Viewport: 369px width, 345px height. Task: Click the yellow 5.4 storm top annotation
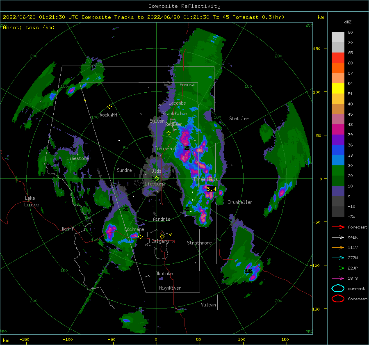[211, 189]
